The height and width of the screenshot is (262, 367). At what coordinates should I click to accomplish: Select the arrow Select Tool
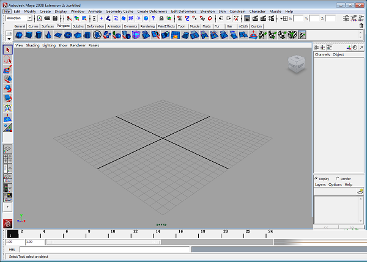7,49
